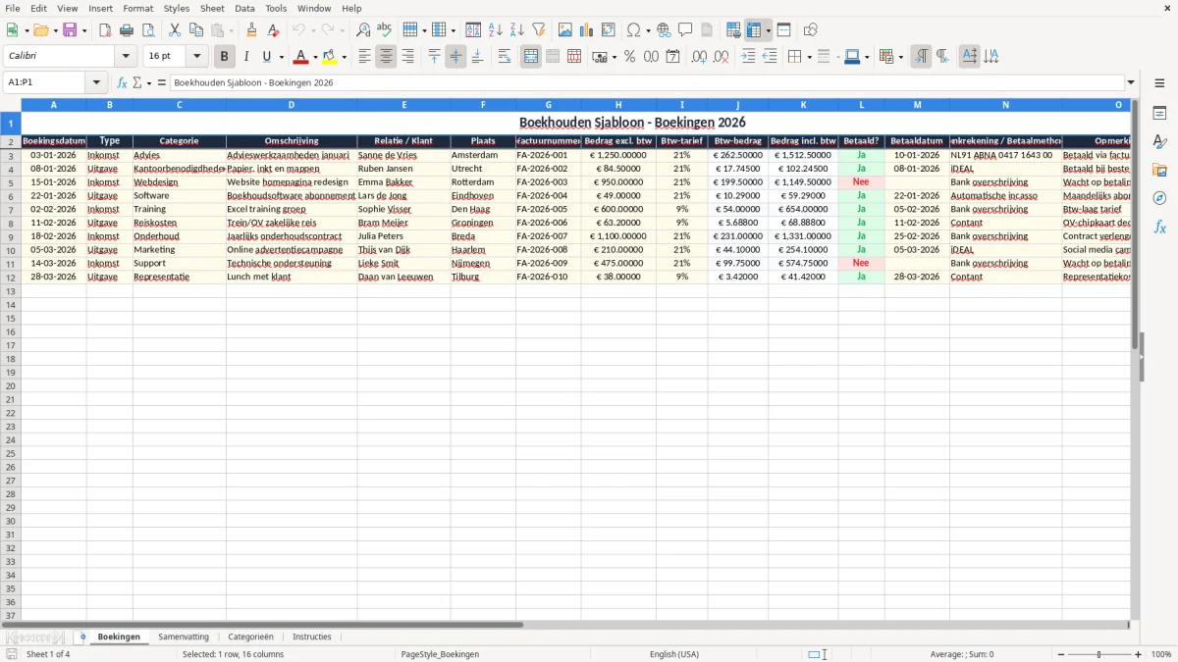
Task: Click the Cut scissors icon
Action: point(175,30)
